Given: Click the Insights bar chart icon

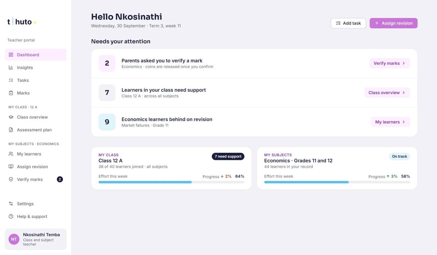Looking at the screenshot, I should (x=11, y=67).
